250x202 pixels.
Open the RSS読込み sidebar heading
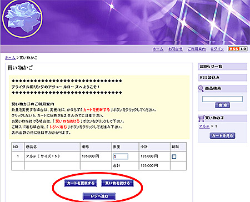[x=222, y=78]
